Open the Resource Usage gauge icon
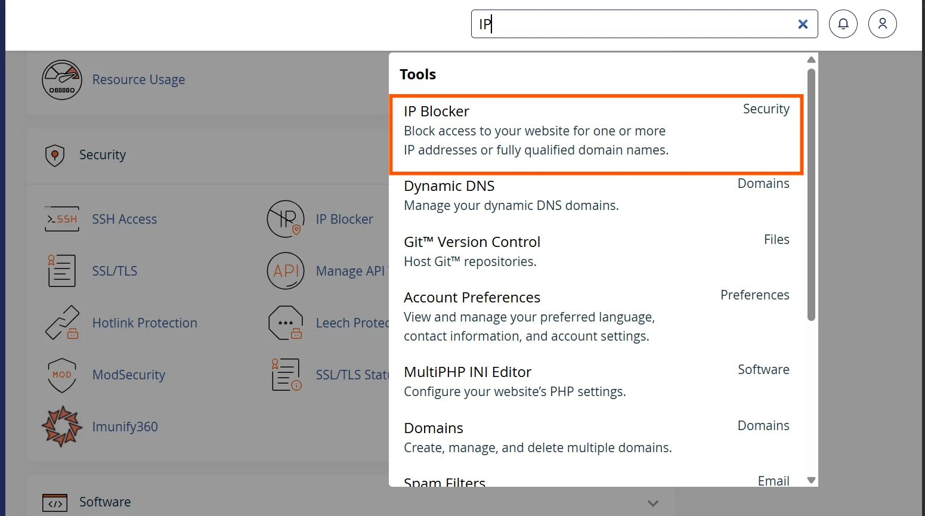This screenshot has height=516, width=925. click(61, 79)
